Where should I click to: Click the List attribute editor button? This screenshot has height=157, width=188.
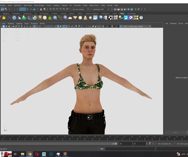(167, 24)
